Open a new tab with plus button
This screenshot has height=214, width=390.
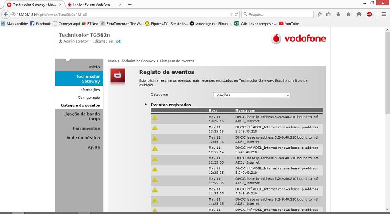(130, 4)
